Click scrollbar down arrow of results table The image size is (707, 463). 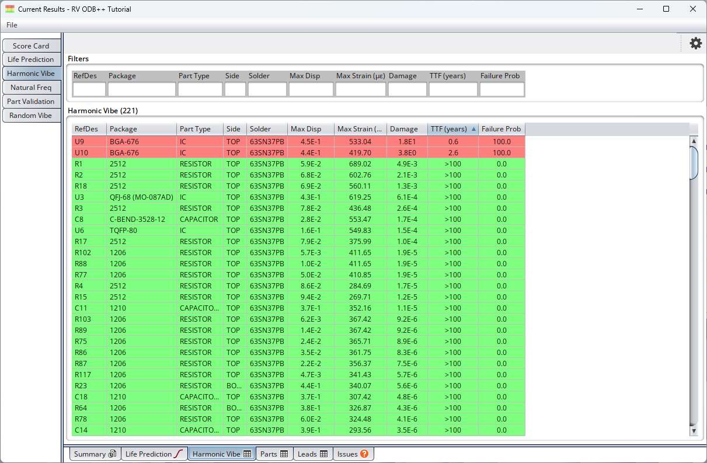(694, 431)
